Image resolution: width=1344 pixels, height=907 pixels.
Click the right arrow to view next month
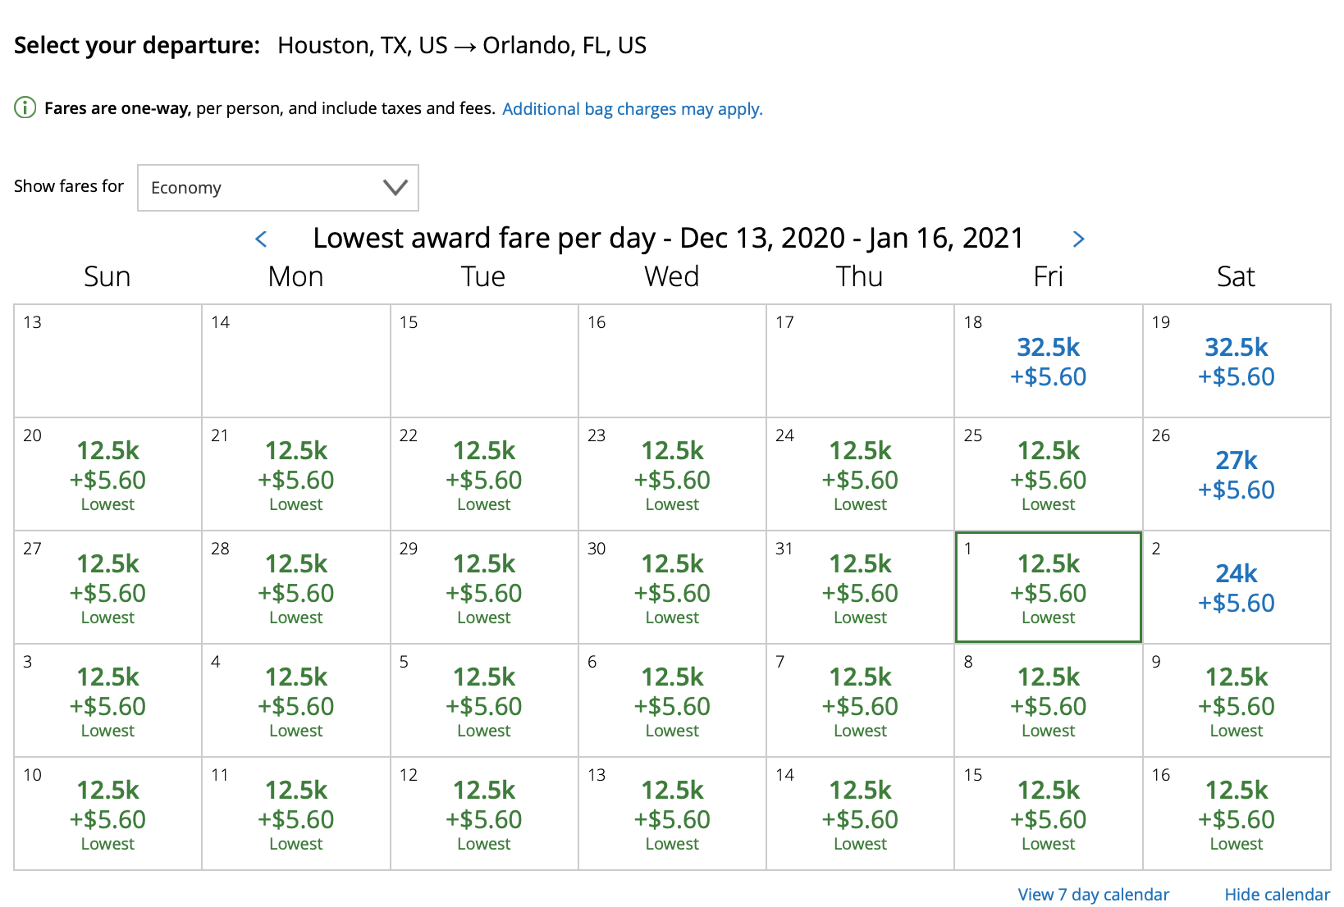click(x=1079, y=239)
